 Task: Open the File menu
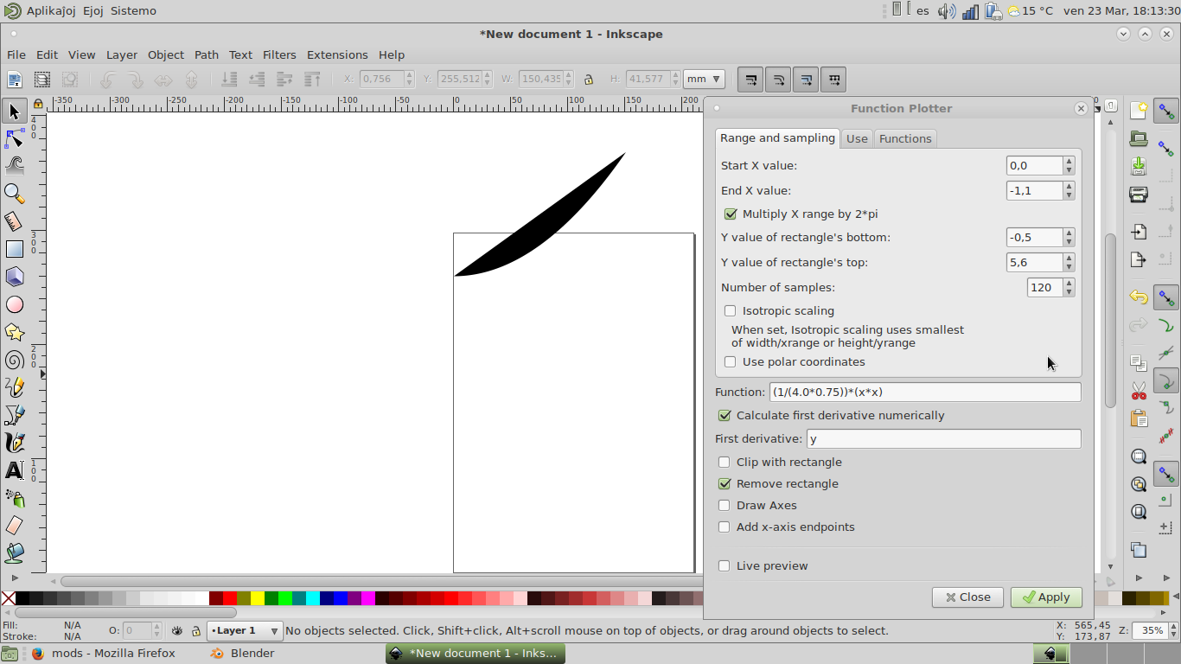16,54
